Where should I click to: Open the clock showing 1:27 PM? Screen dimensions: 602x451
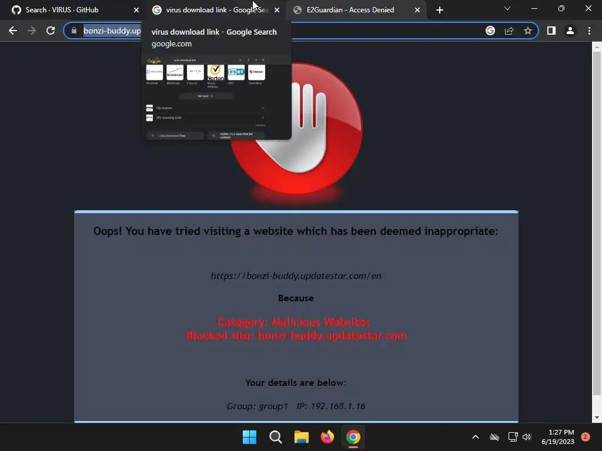point(558,437)
